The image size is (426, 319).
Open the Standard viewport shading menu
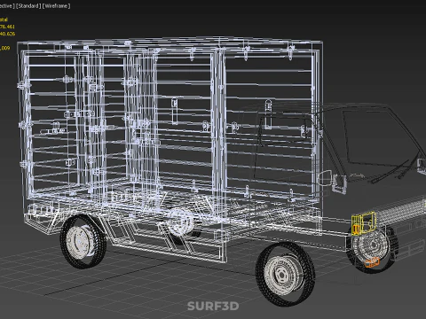[28, 5]
